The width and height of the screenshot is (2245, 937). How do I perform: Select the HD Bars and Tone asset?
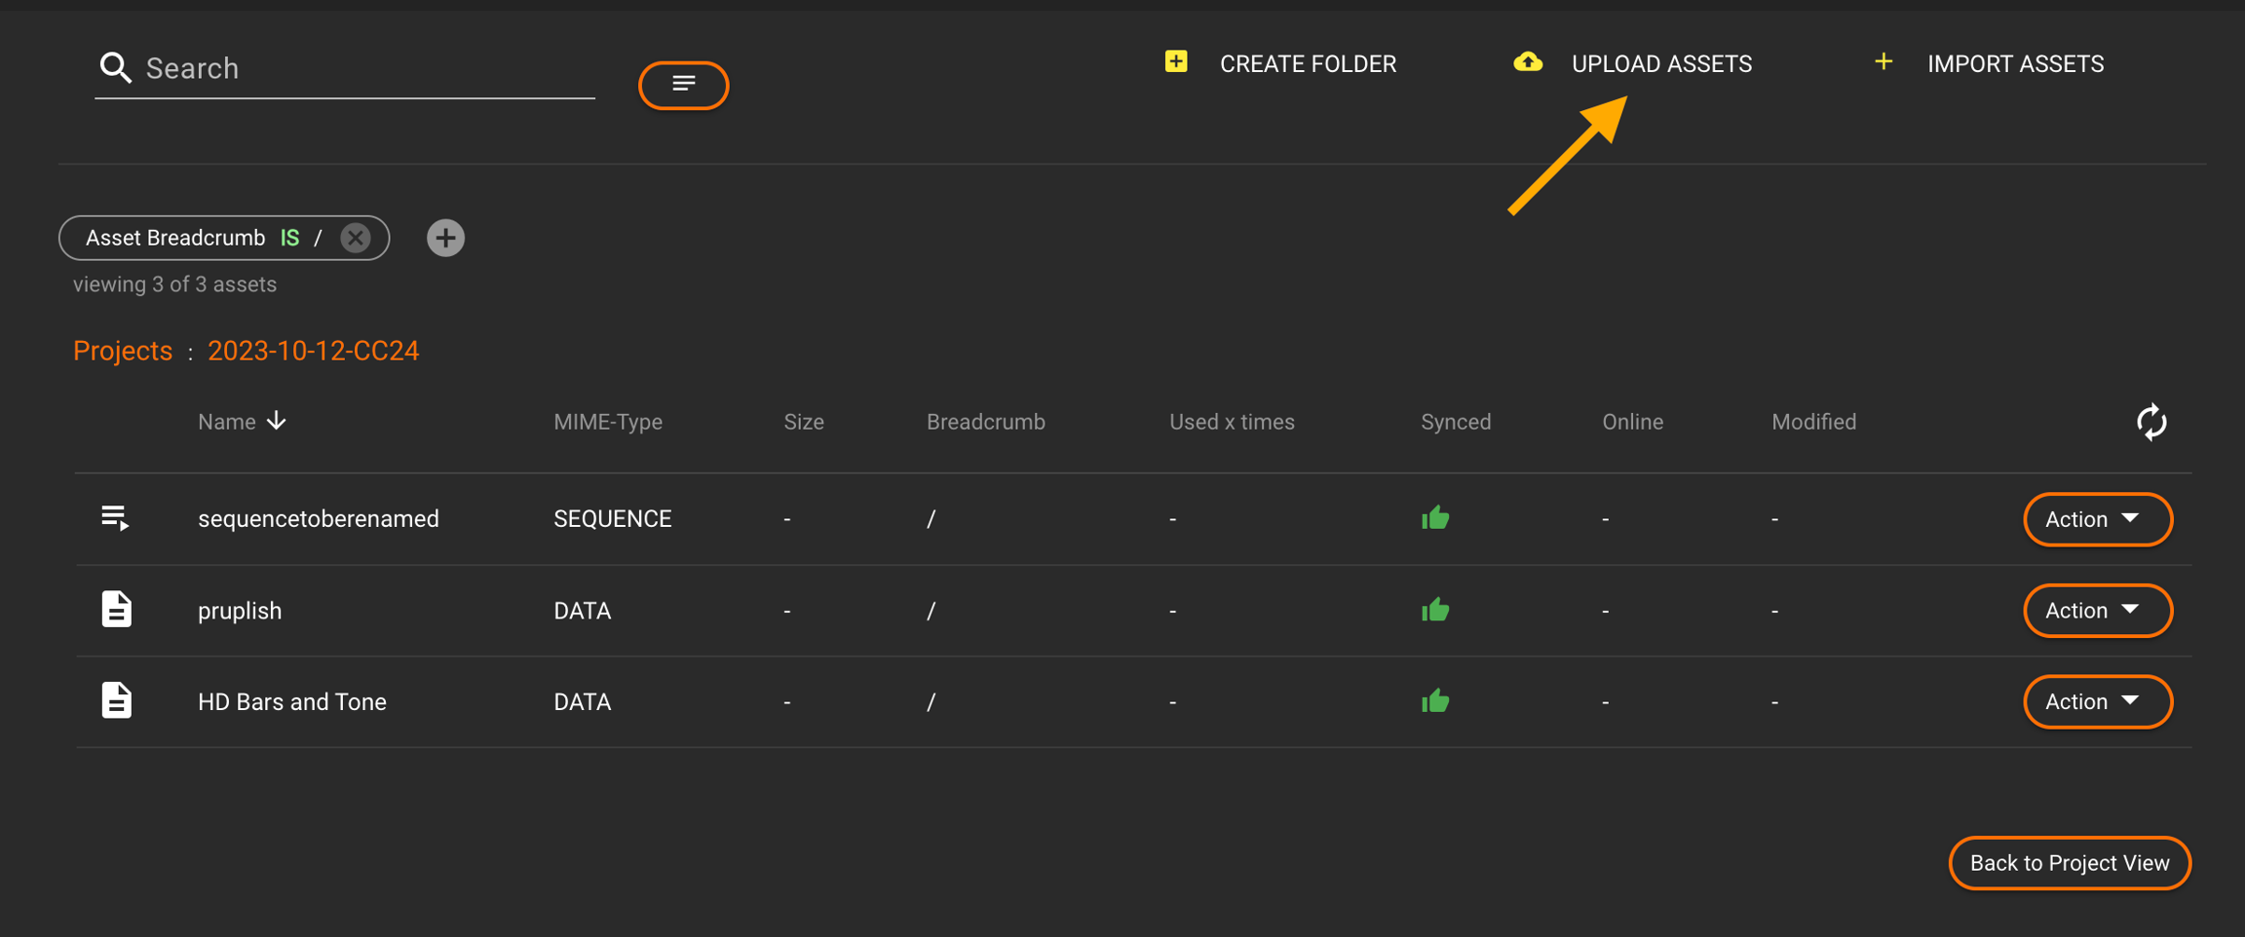pyautogui.click(x=291, y=701)
